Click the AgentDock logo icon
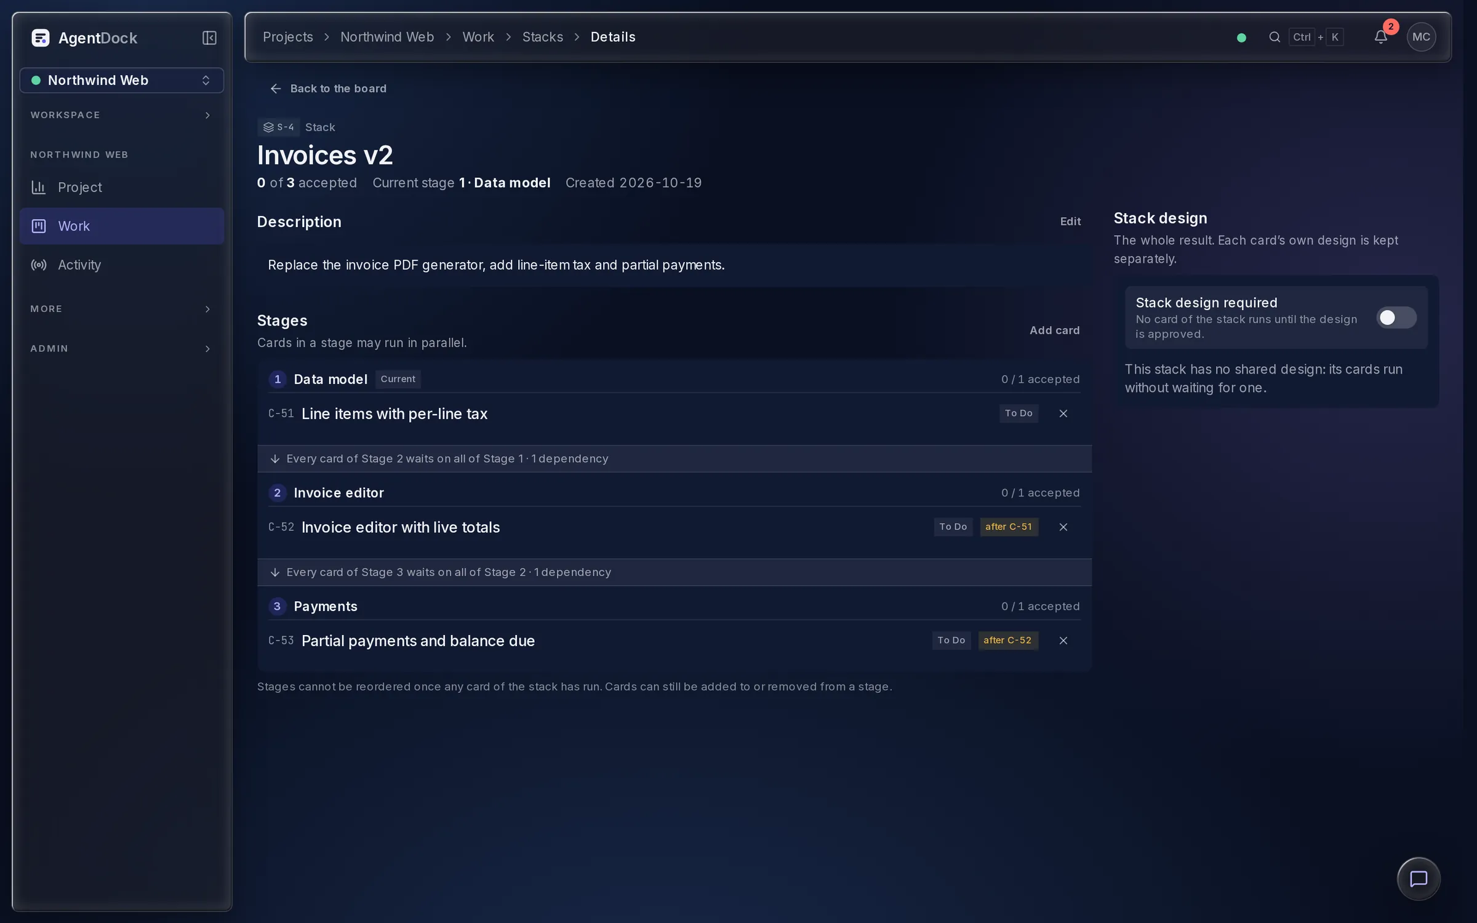The height and width of the screenshot is (923, 1477). tap(41, 38)
